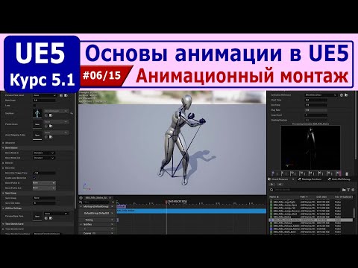Image resolution: width=358 pixels, height=268 pixels.
Task: Click the asset browser filter icon
Action: pyautogui.click(x=348, y=190)
